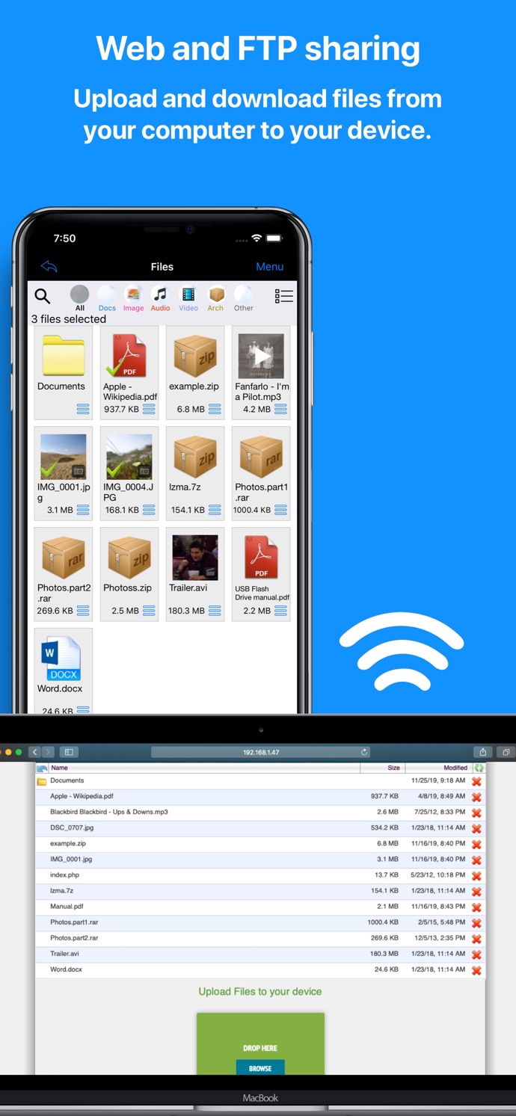The image size is (516, 1116).
Task: Click the Safari share icon
Action: click(x=483, y=752)
